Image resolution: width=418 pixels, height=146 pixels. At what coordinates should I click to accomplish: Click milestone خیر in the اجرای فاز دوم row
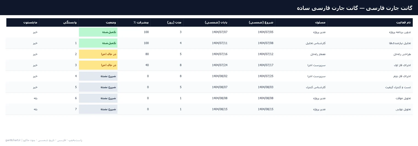[x=35, y=76]
